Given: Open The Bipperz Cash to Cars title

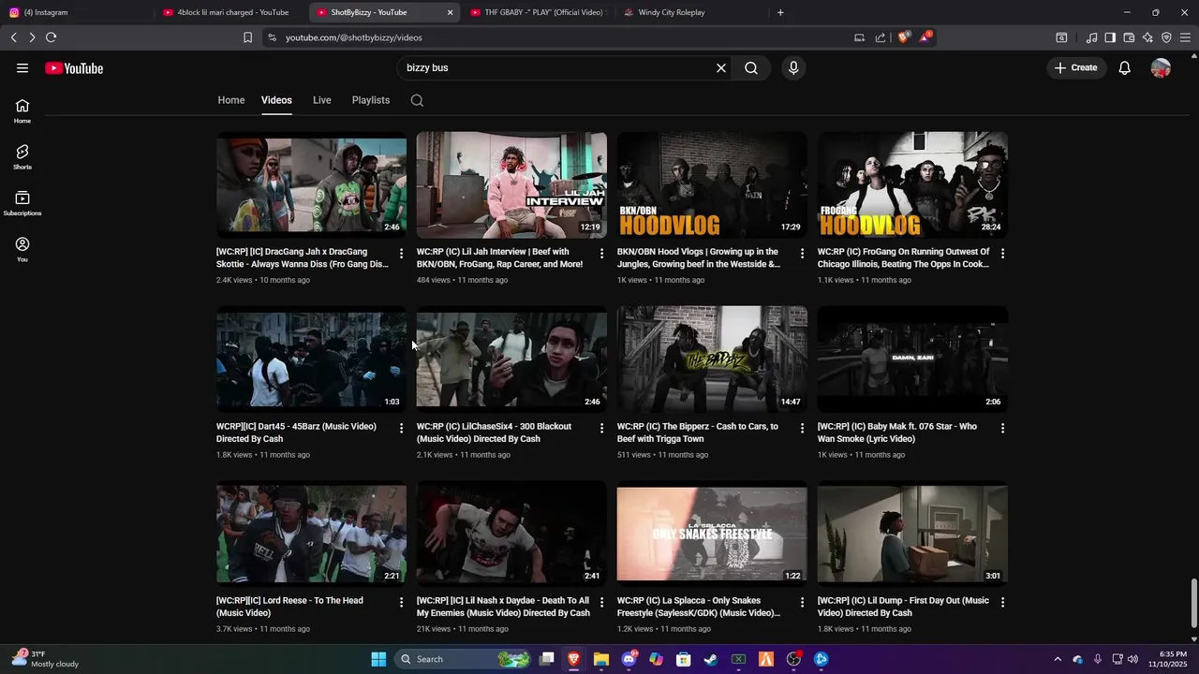Looking at the screenshot, I should (x=698, y=432).
